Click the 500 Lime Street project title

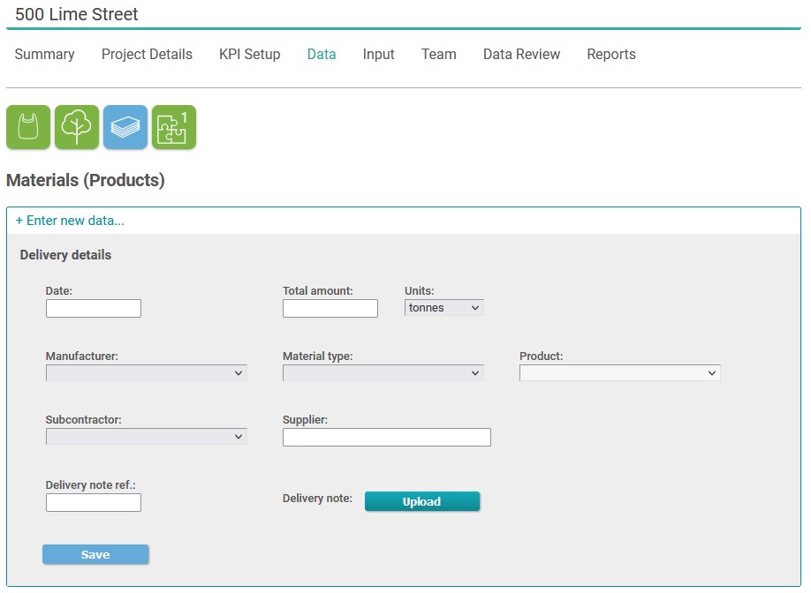[x=77, y=14]
